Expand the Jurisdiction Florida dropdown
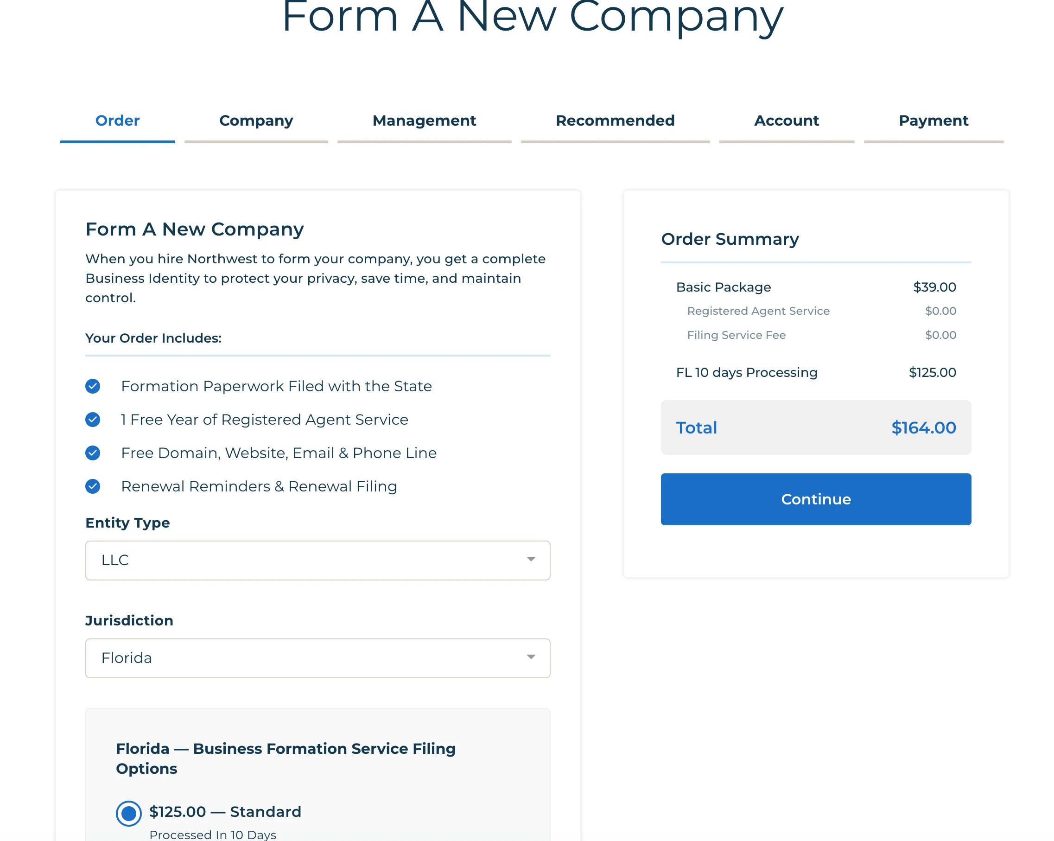1054x841 pixels. coord(317,658)
